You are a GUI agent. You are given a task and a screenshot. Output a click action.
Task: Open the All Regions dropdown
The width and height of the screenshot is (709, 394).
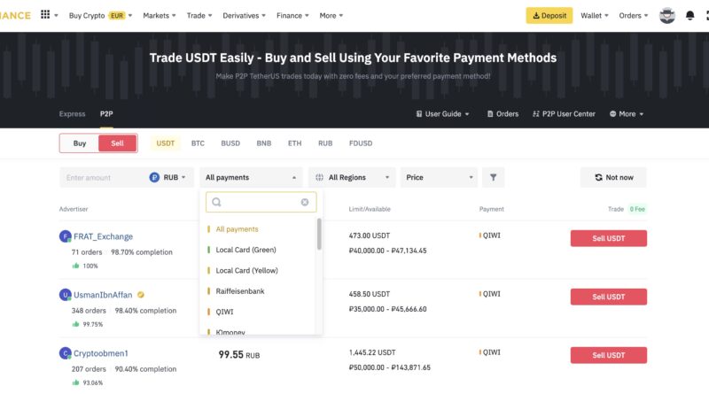[353, 177]
